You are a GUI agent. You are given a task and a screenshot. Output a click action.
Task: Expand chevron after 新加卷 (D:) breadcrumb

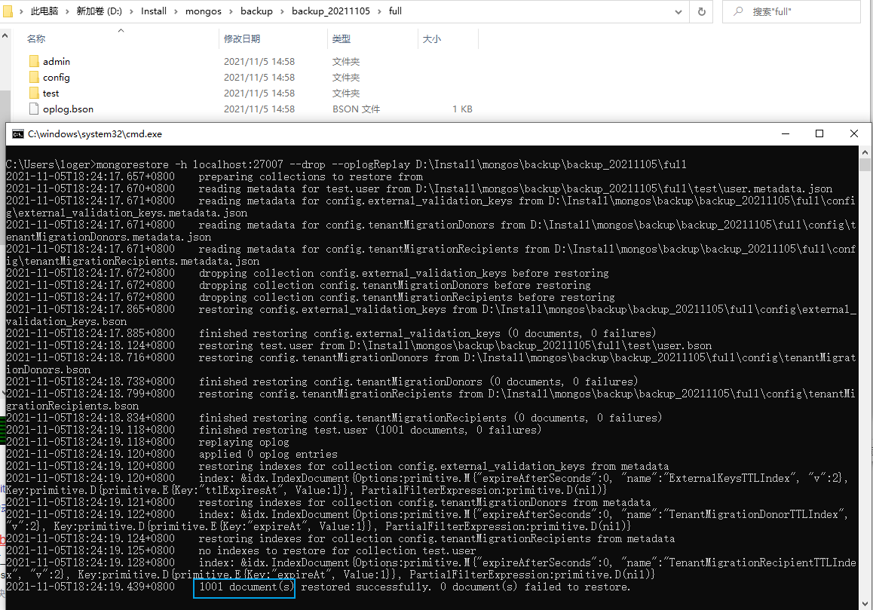point(131,11)
